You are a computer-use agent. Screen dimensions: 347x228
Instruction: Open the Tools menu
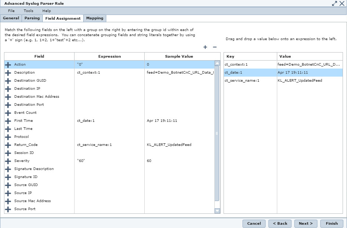(x=28, y=11)
